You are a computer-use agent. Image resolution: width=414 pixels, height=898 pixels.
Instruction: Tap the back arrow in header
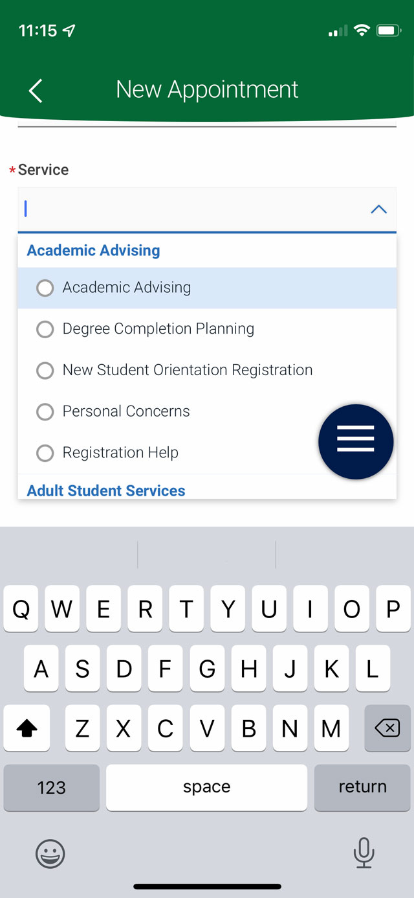[x=36, y=91]
